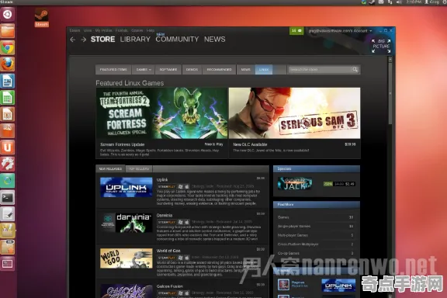Open the COMMUNITY section
447x298 pixels.
(x=177, y=40)
